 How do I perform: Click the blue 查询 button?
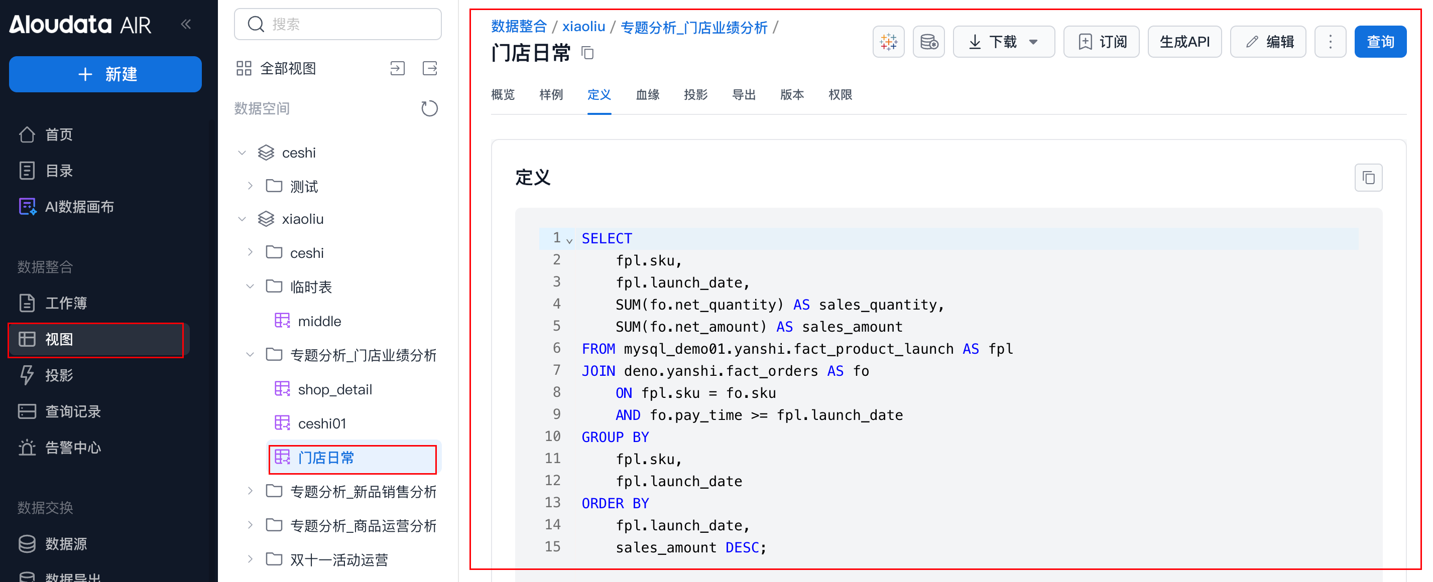1380,42
